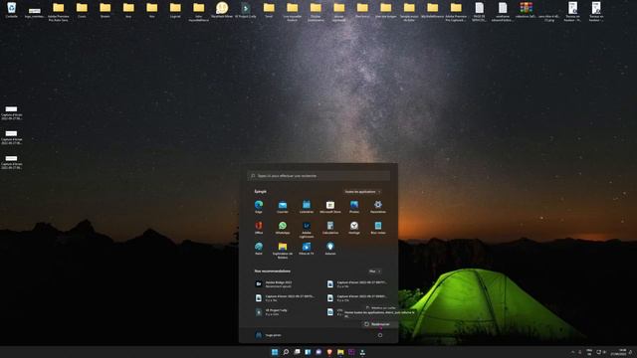
Task: Open the Horloge clock app
Action: [x=354, y=228]
